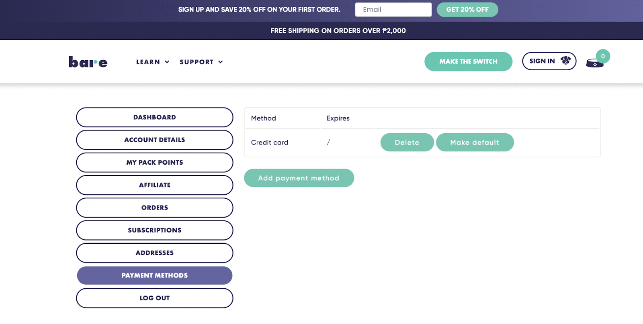Click the Email input field
This screenshot has height=324, width=643.
click(x=393, y=10)
